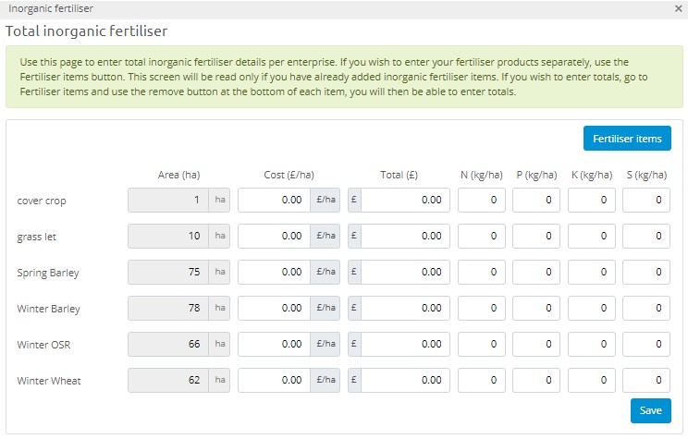Focus Winter OSR K (kg/ha) field

591,344
